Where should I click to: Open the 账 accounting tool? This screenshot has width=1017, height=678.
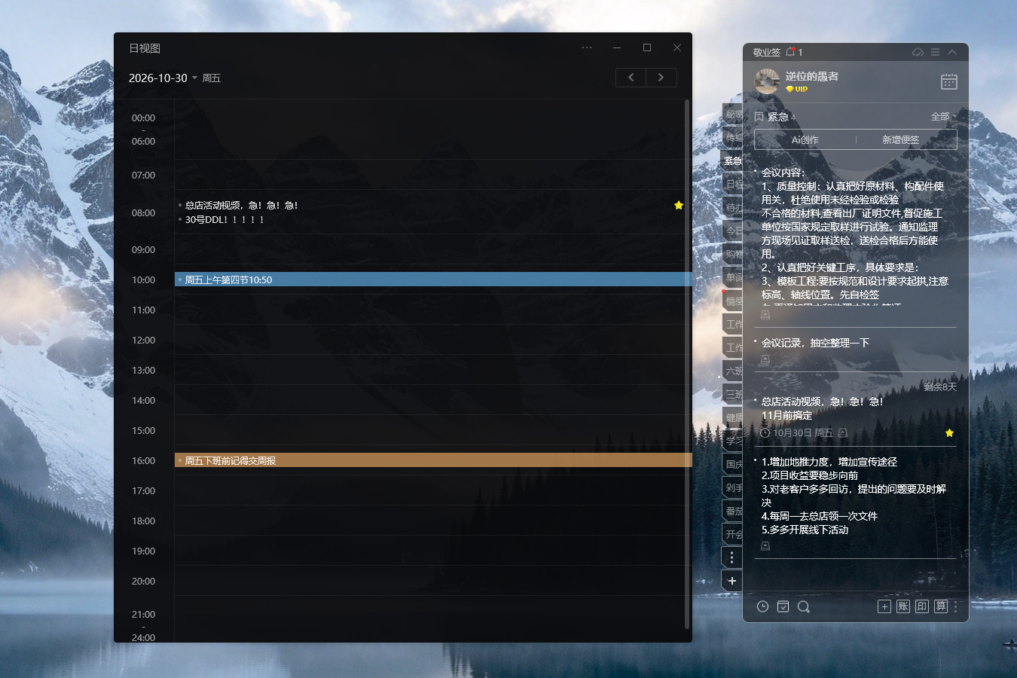coord(903,606)
